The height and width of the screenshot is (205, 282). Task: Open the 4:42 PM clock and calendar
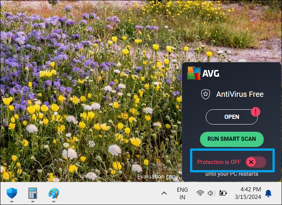click(x=248, y=193)
